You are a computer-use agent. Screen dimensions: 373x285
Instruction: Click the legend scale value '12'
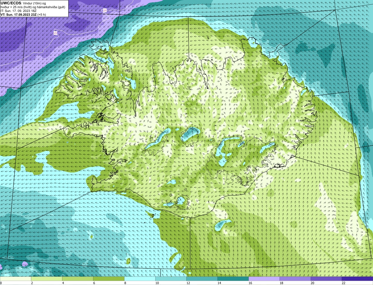188,283
